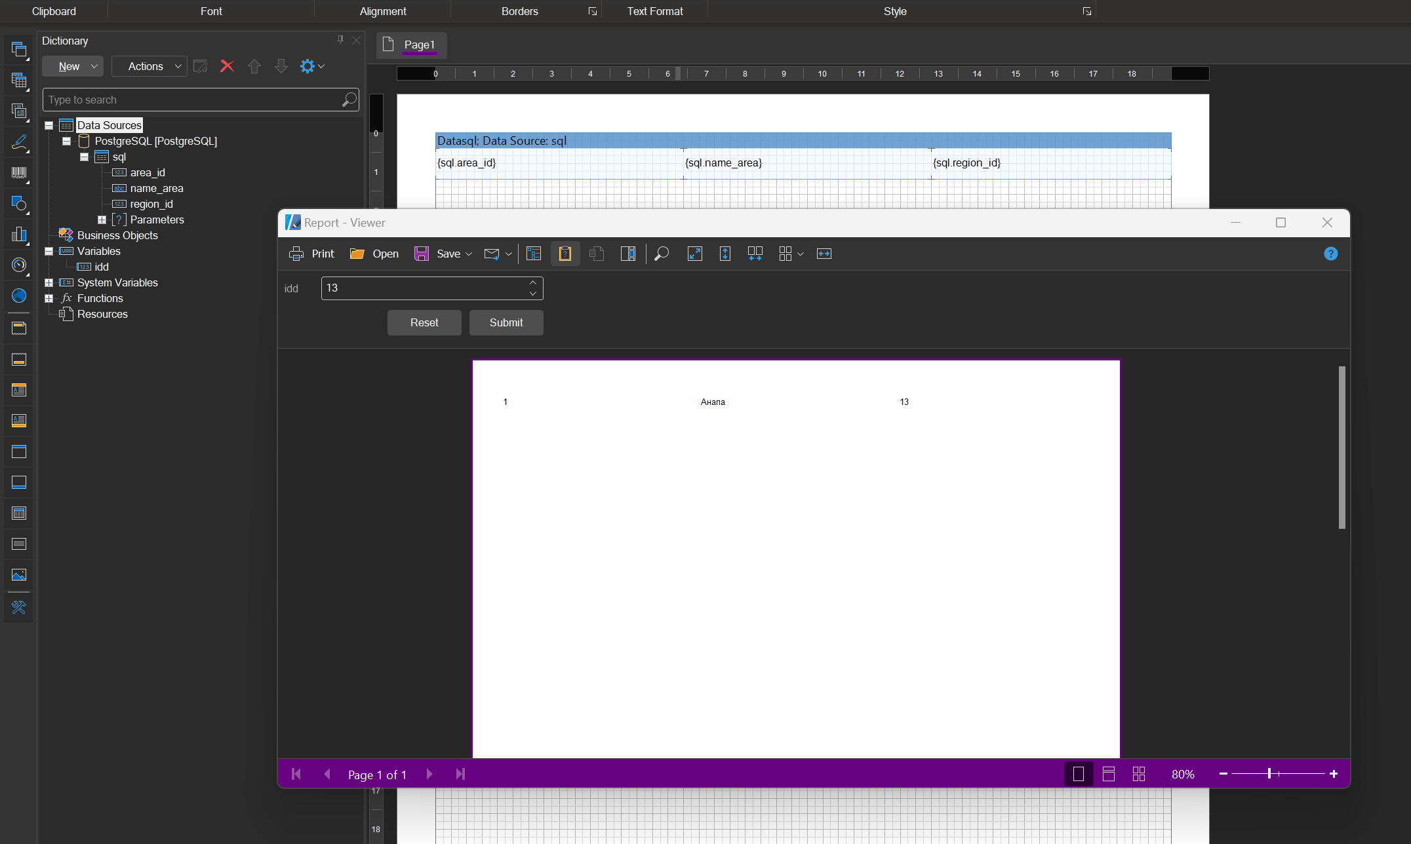Screen dimensions: 1411x844
Task: Expand the PostgreSQL data source node
Action: 66,141
